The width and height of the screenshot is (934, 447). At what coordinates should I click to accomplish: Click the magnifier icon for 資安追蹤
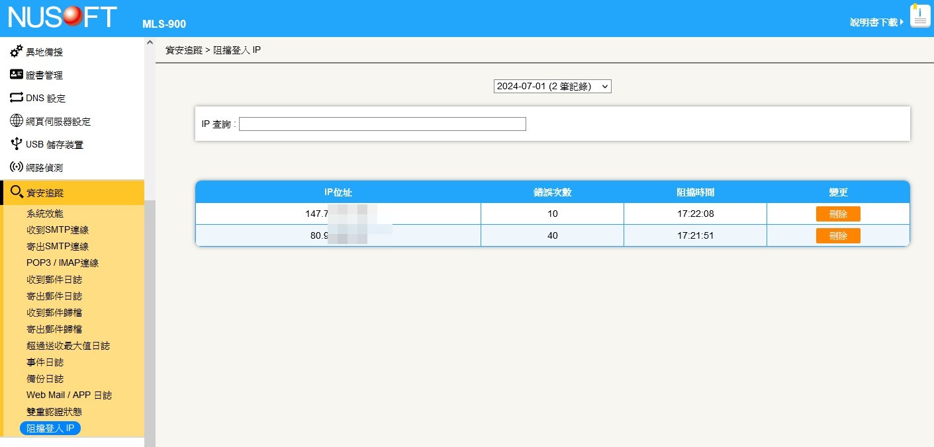pyautogui.click(x=17, y=192)
